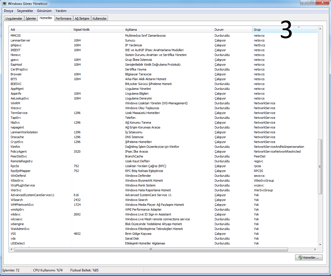Minimize the Görev Yöneticisi window
This screenshot has width=331, height=276.
point(304,3)
